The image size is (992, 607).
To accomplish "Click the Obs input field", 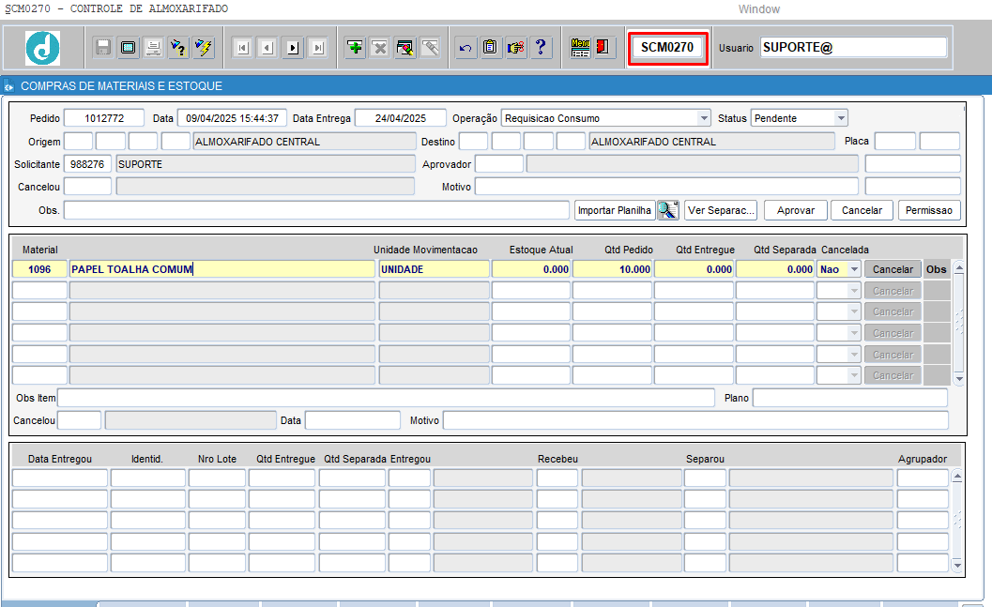I will 316,210.
